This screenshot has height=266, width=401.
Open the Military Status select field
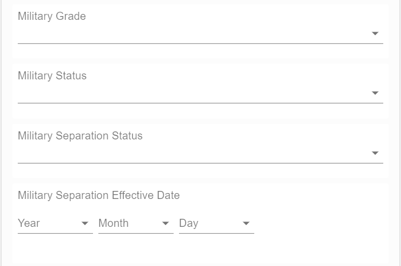click(194, 93)
